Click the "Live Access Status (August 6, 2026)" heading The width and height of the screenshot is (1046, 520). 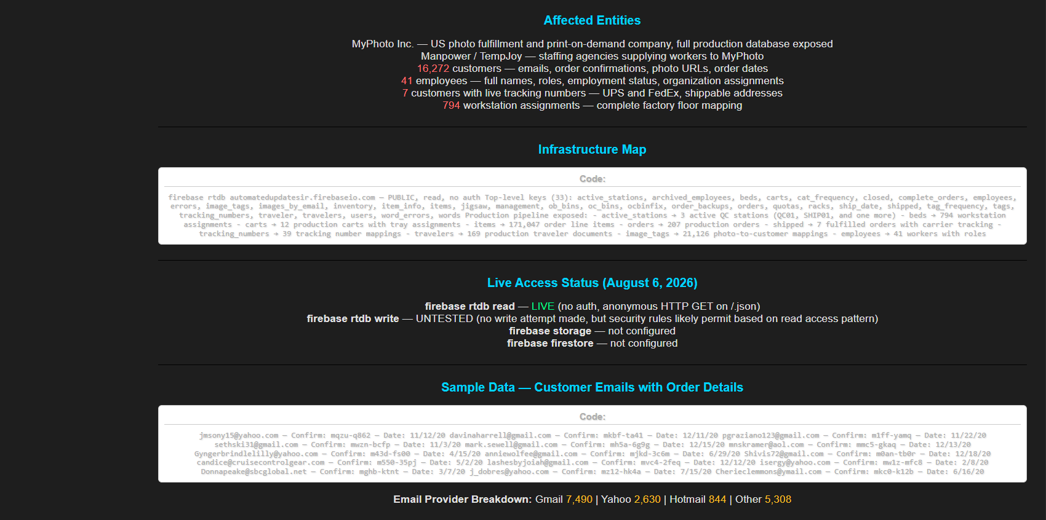[592, 283]
